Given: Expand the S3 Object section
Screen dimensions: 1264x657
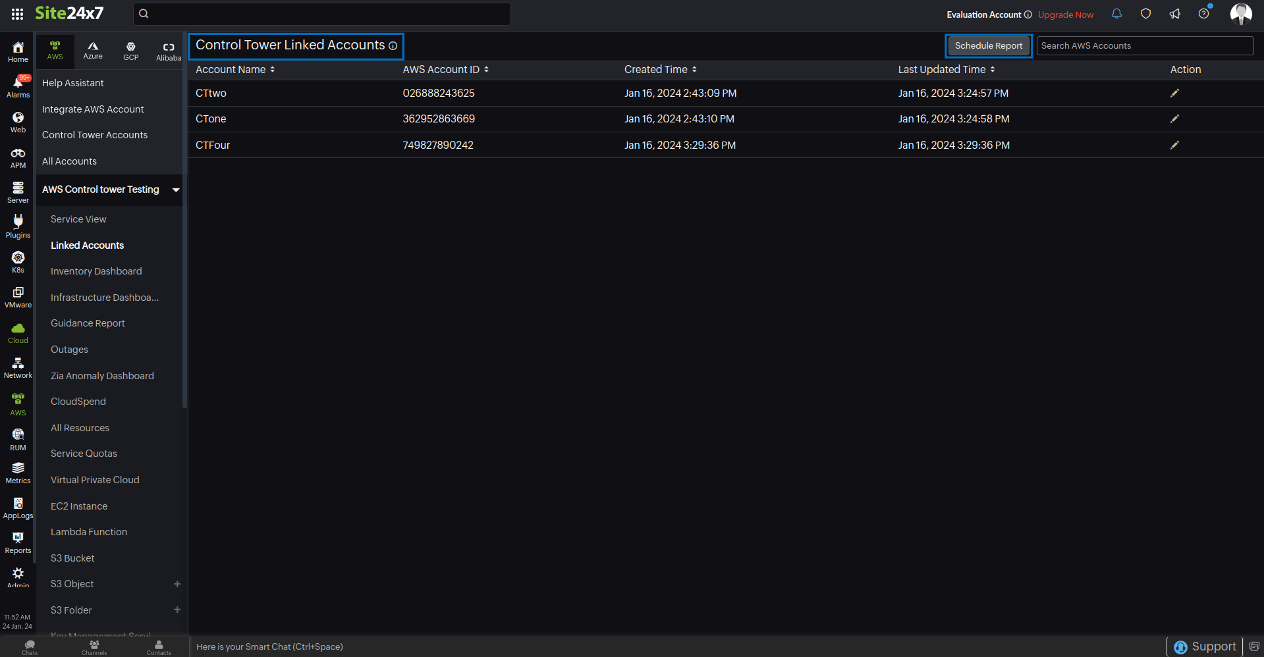Looking at the screenshot, I should [177, 584].
